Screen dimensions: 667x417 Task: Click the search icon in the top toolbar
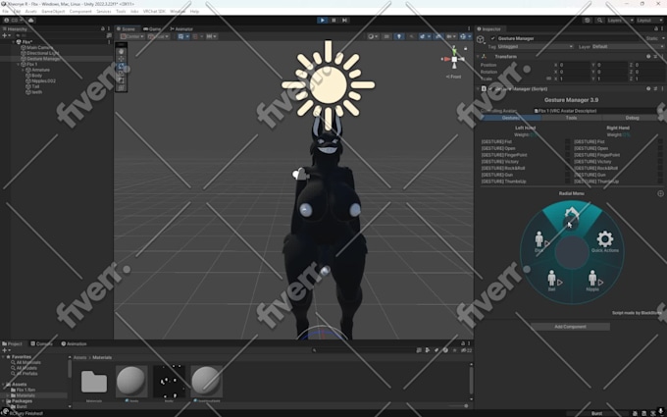click(x=599, y=20)
